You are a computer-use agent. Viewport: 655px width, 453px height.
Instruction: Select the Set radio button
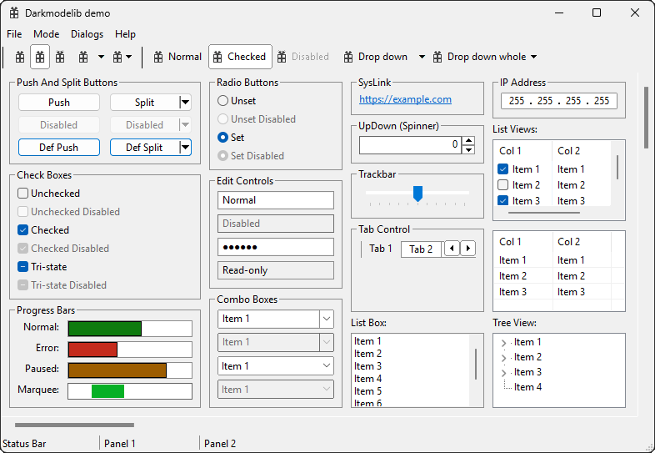click(223, 138)
